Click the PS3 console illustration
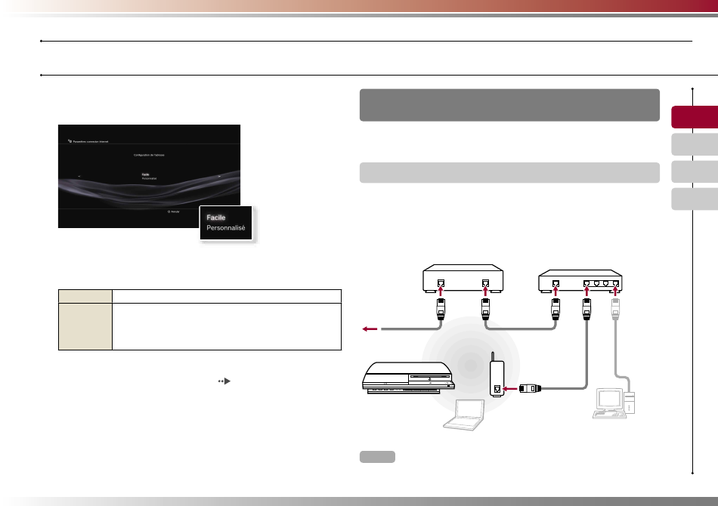 pyautogui.click(x=408, y=378)
